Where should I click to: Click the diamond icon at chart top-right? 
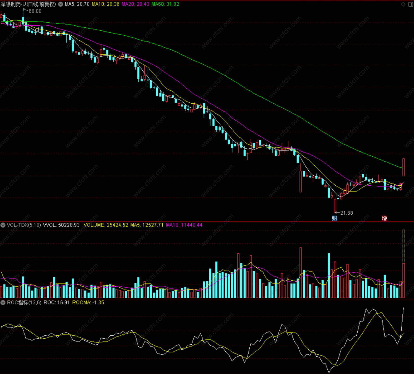pos(403,4)
